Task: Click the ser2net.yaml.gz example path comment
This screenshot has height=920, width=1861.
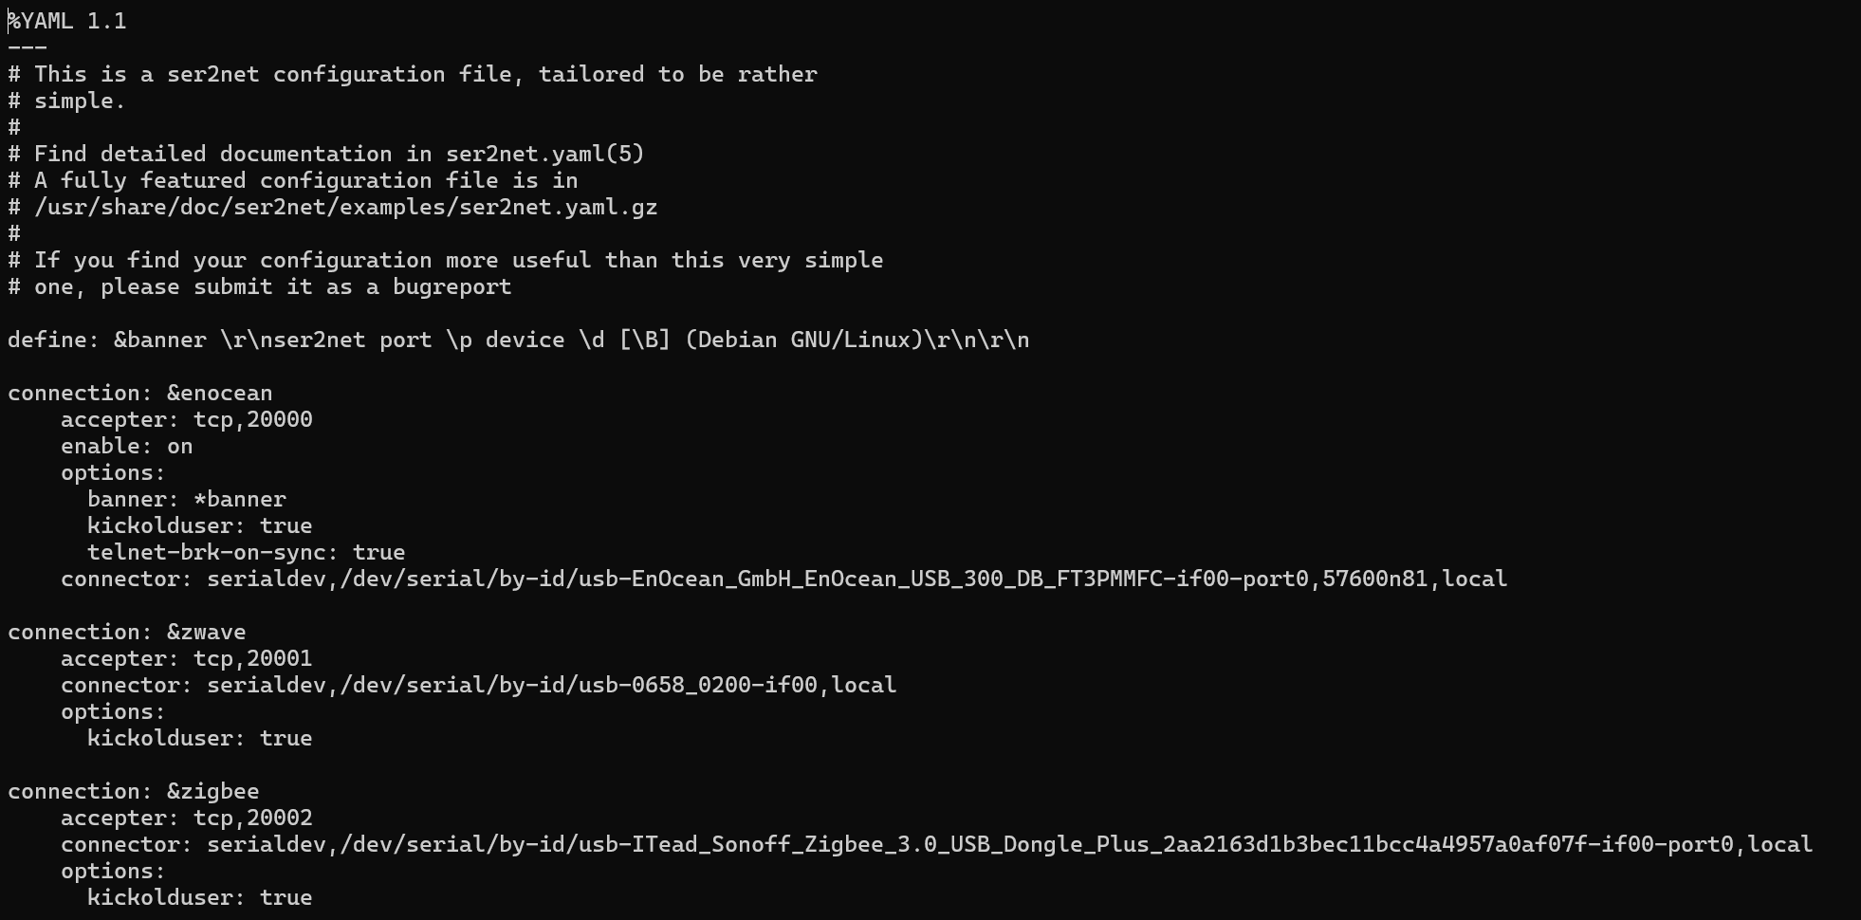Action: pos(346,207)
